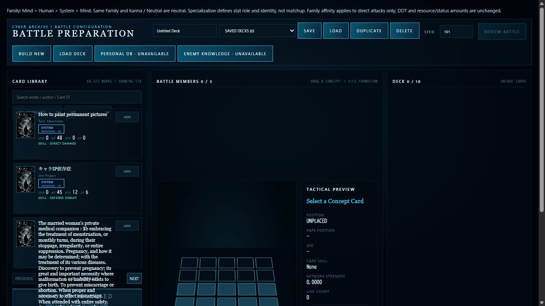Open the Enemy Knowledge - Unavailable tab
Screen dimensions: 545x306
225,54
